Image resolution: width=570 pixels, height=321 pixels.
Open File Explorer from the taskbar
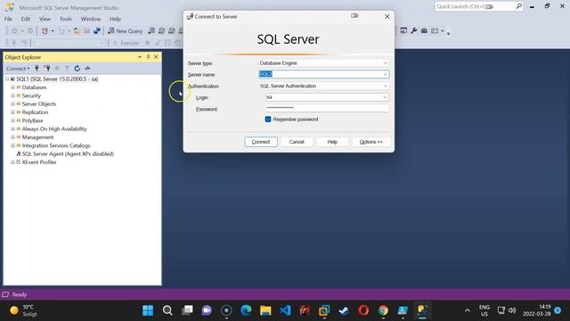pos(265,310)
